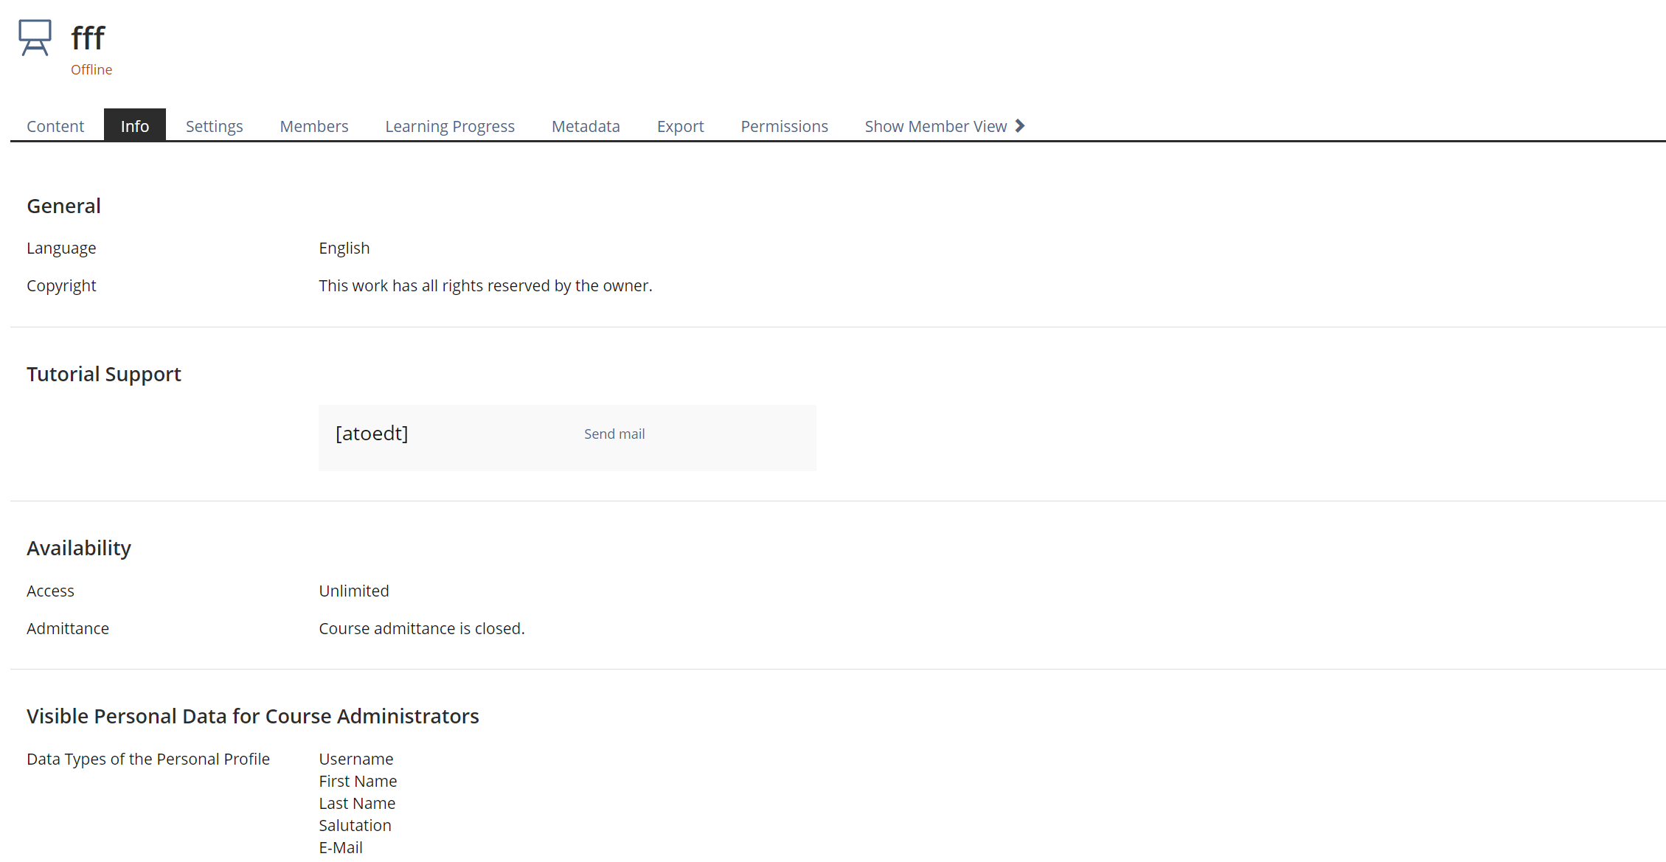Viewport: 1666px width, 862px height.
Task: Click the Tutorial Support heading
Action: (104, 374)
